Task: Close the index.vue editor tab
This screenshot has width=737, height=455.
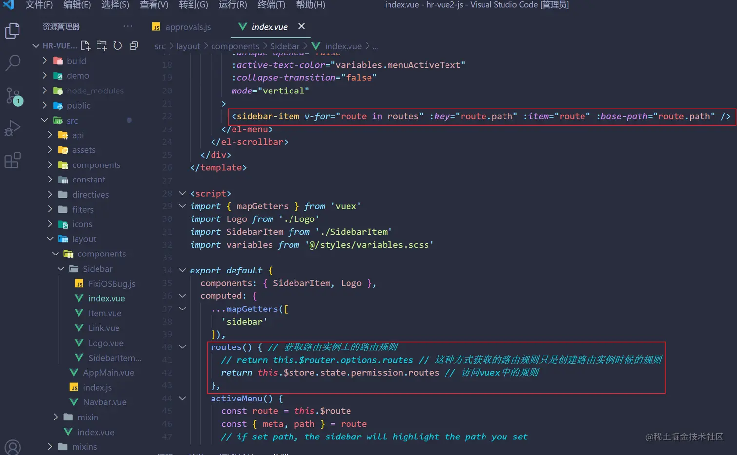Action: click(x=301, y=26)
